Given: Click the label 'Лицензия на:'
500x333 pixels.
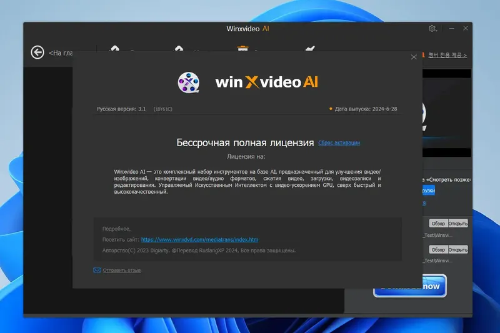Looking at the screenshot, I should (246, 156).
